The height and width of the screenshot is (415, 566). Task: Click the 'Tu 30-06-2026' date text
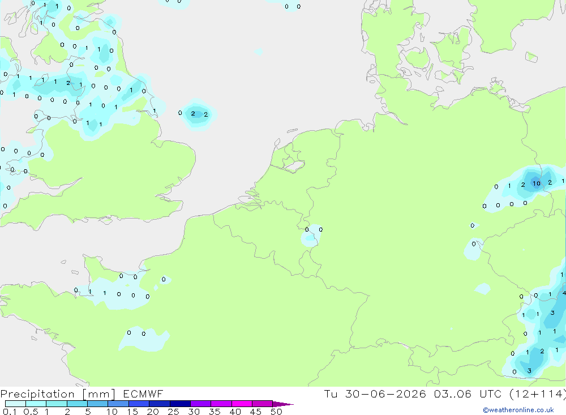click(375, 393)
